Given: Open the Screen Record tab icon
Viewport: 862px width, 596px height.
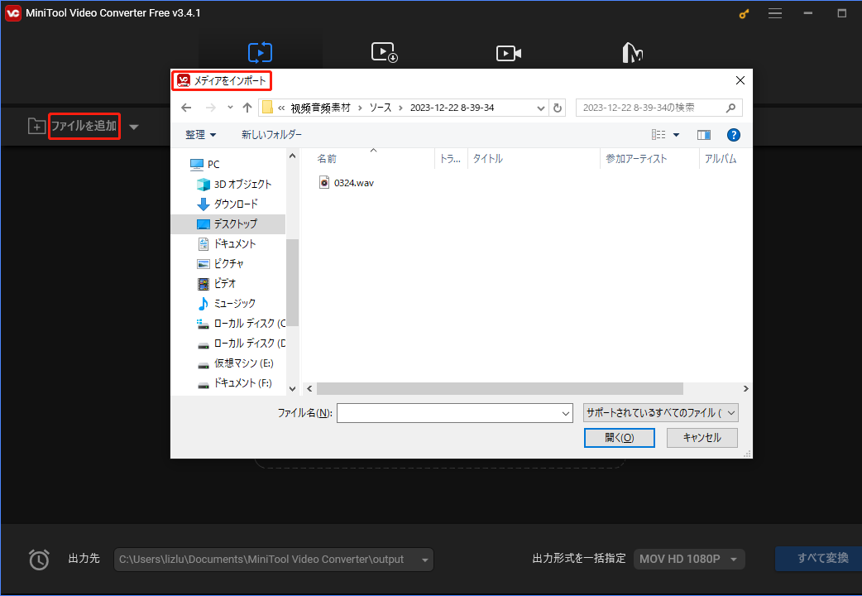Looking at the screenshot, I should pos(509,53).
